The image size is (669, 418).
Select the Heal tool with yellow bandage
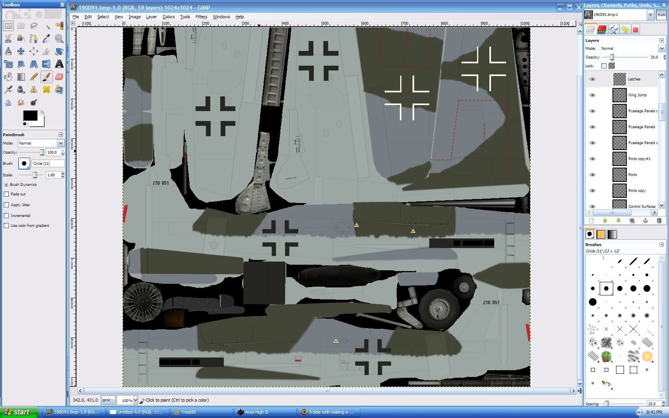point(47,90)
